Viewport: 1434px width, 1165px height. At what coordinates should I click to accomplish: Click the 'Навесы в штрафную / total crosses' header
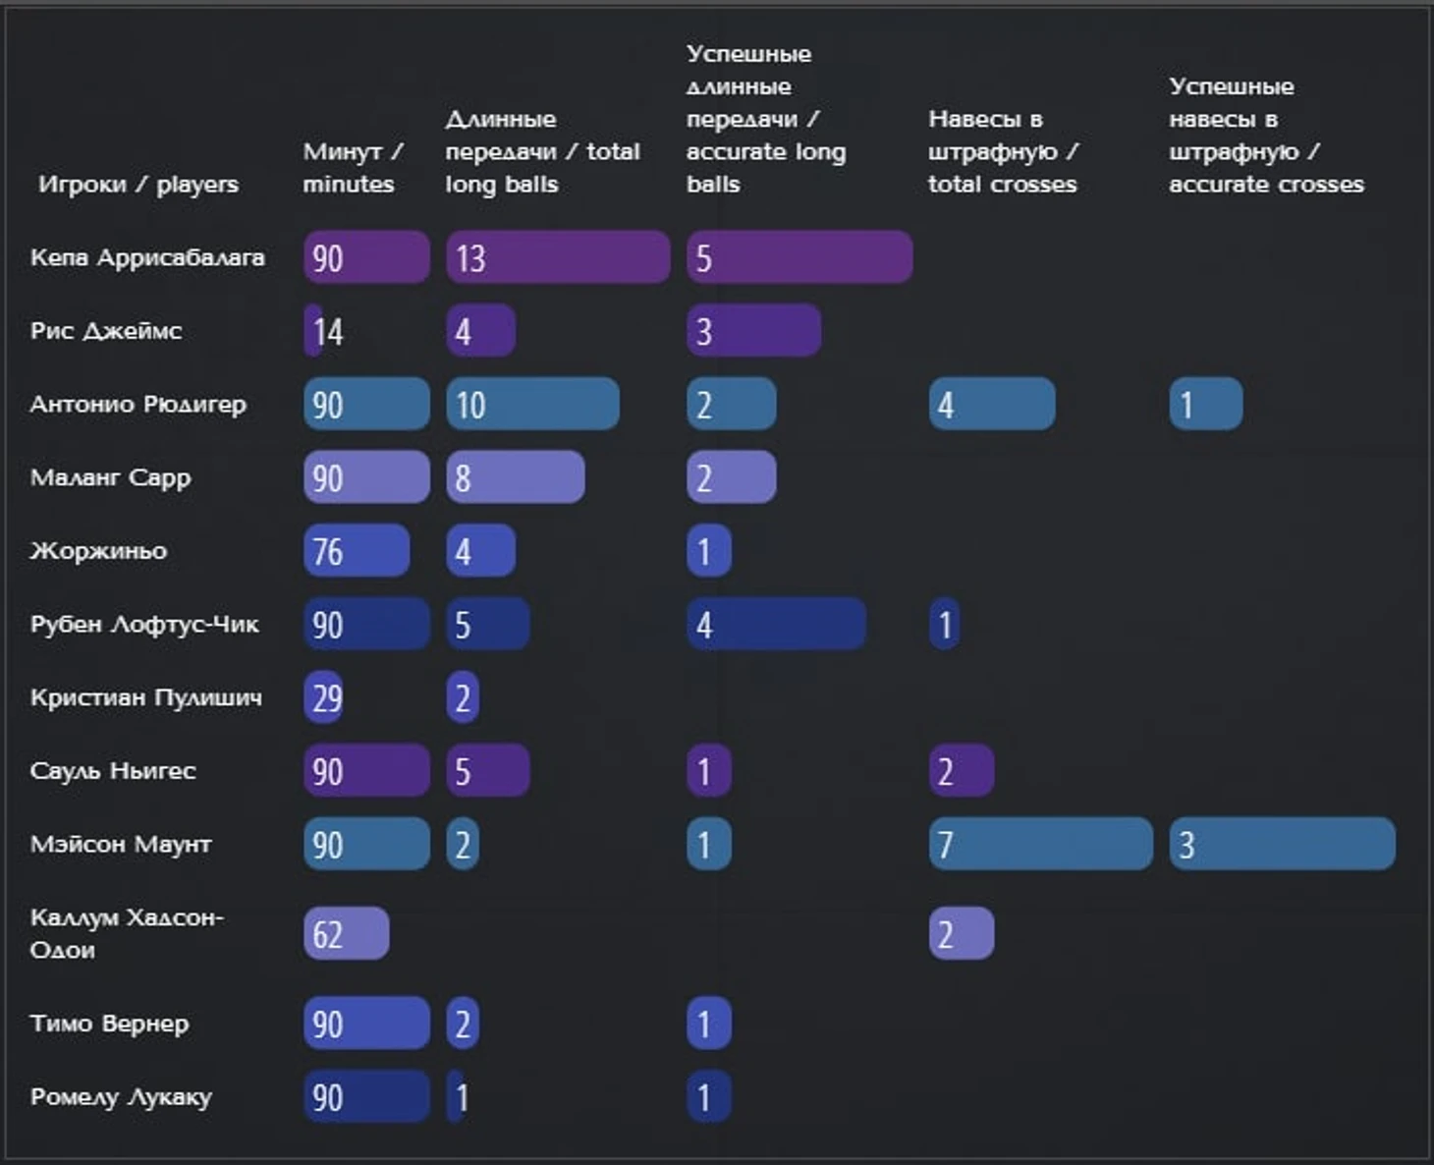(1003, 151)
